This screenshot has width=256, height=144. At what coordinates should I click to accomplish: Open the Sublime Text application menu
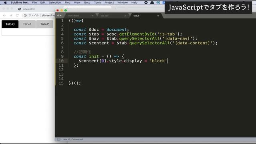pos(20,2)
